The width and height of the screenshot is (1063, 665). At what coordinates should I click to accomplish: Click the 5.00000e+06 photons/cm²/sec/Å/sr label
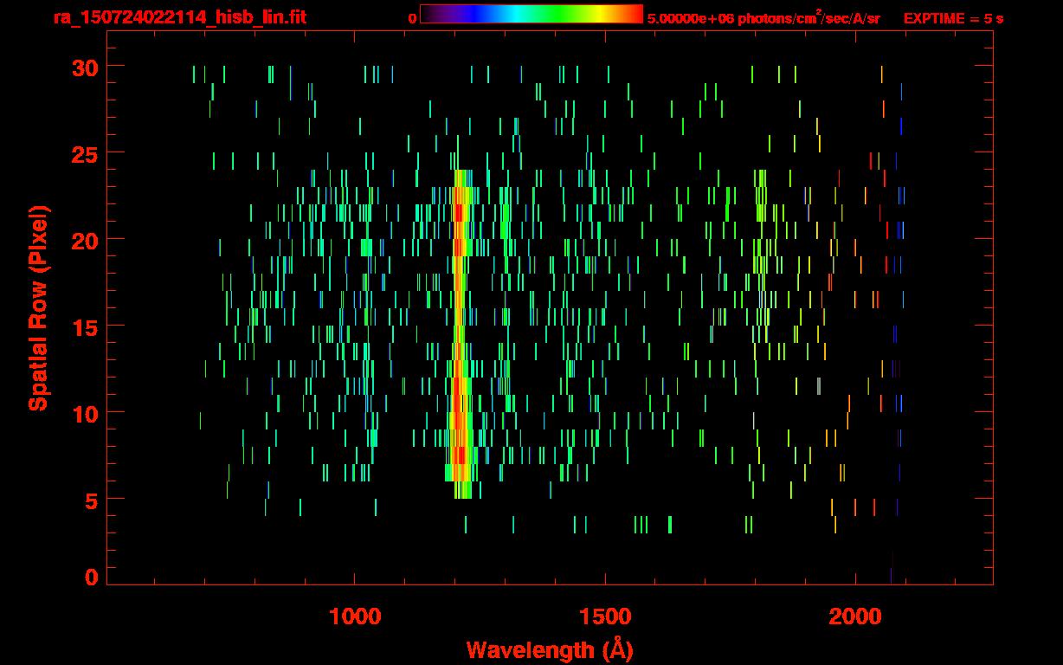pyautogui.click(x=763, y=17)
